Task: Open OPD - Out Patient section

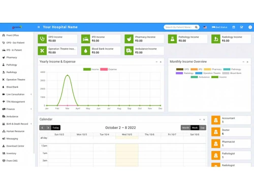Action: [13, 43]
